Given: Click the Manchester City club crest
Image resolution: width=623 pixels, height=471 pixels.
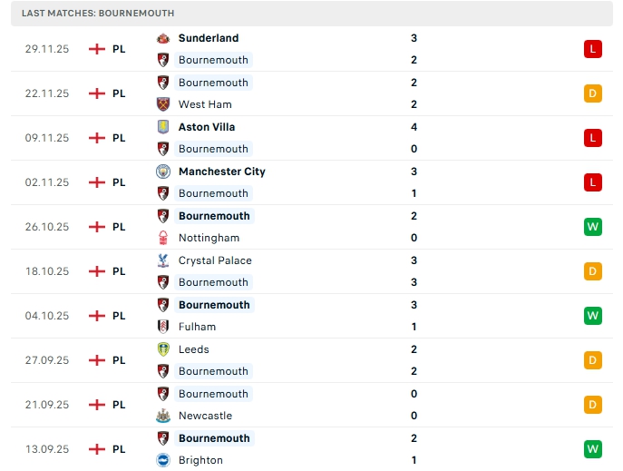Looking at the screenshot, I should tap(163, 172).
